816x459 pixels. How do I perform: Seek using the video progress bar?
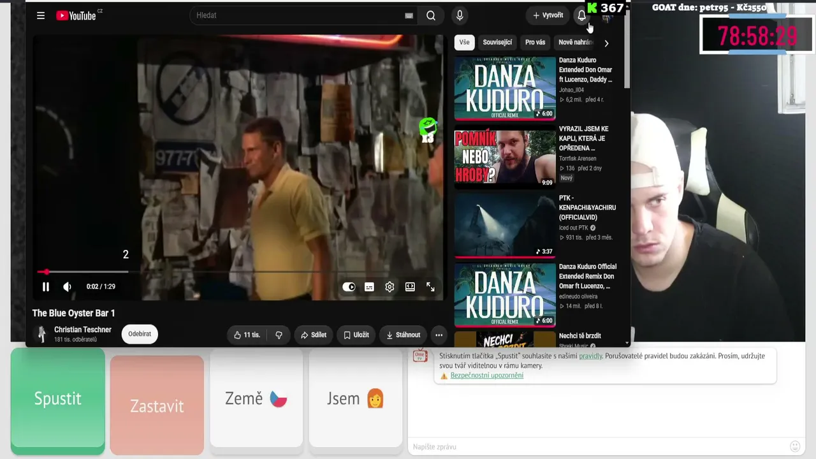coord(238,272)
